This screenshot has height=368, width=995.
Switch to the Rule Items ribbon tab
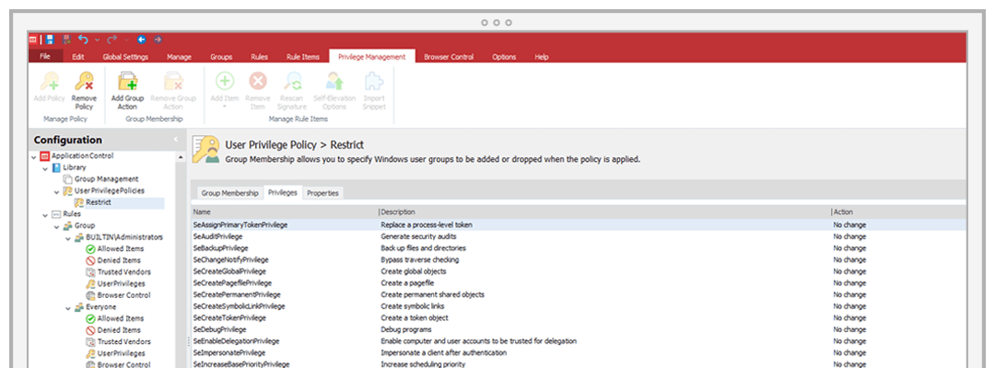pyautogui.click(x=303, y=57)
